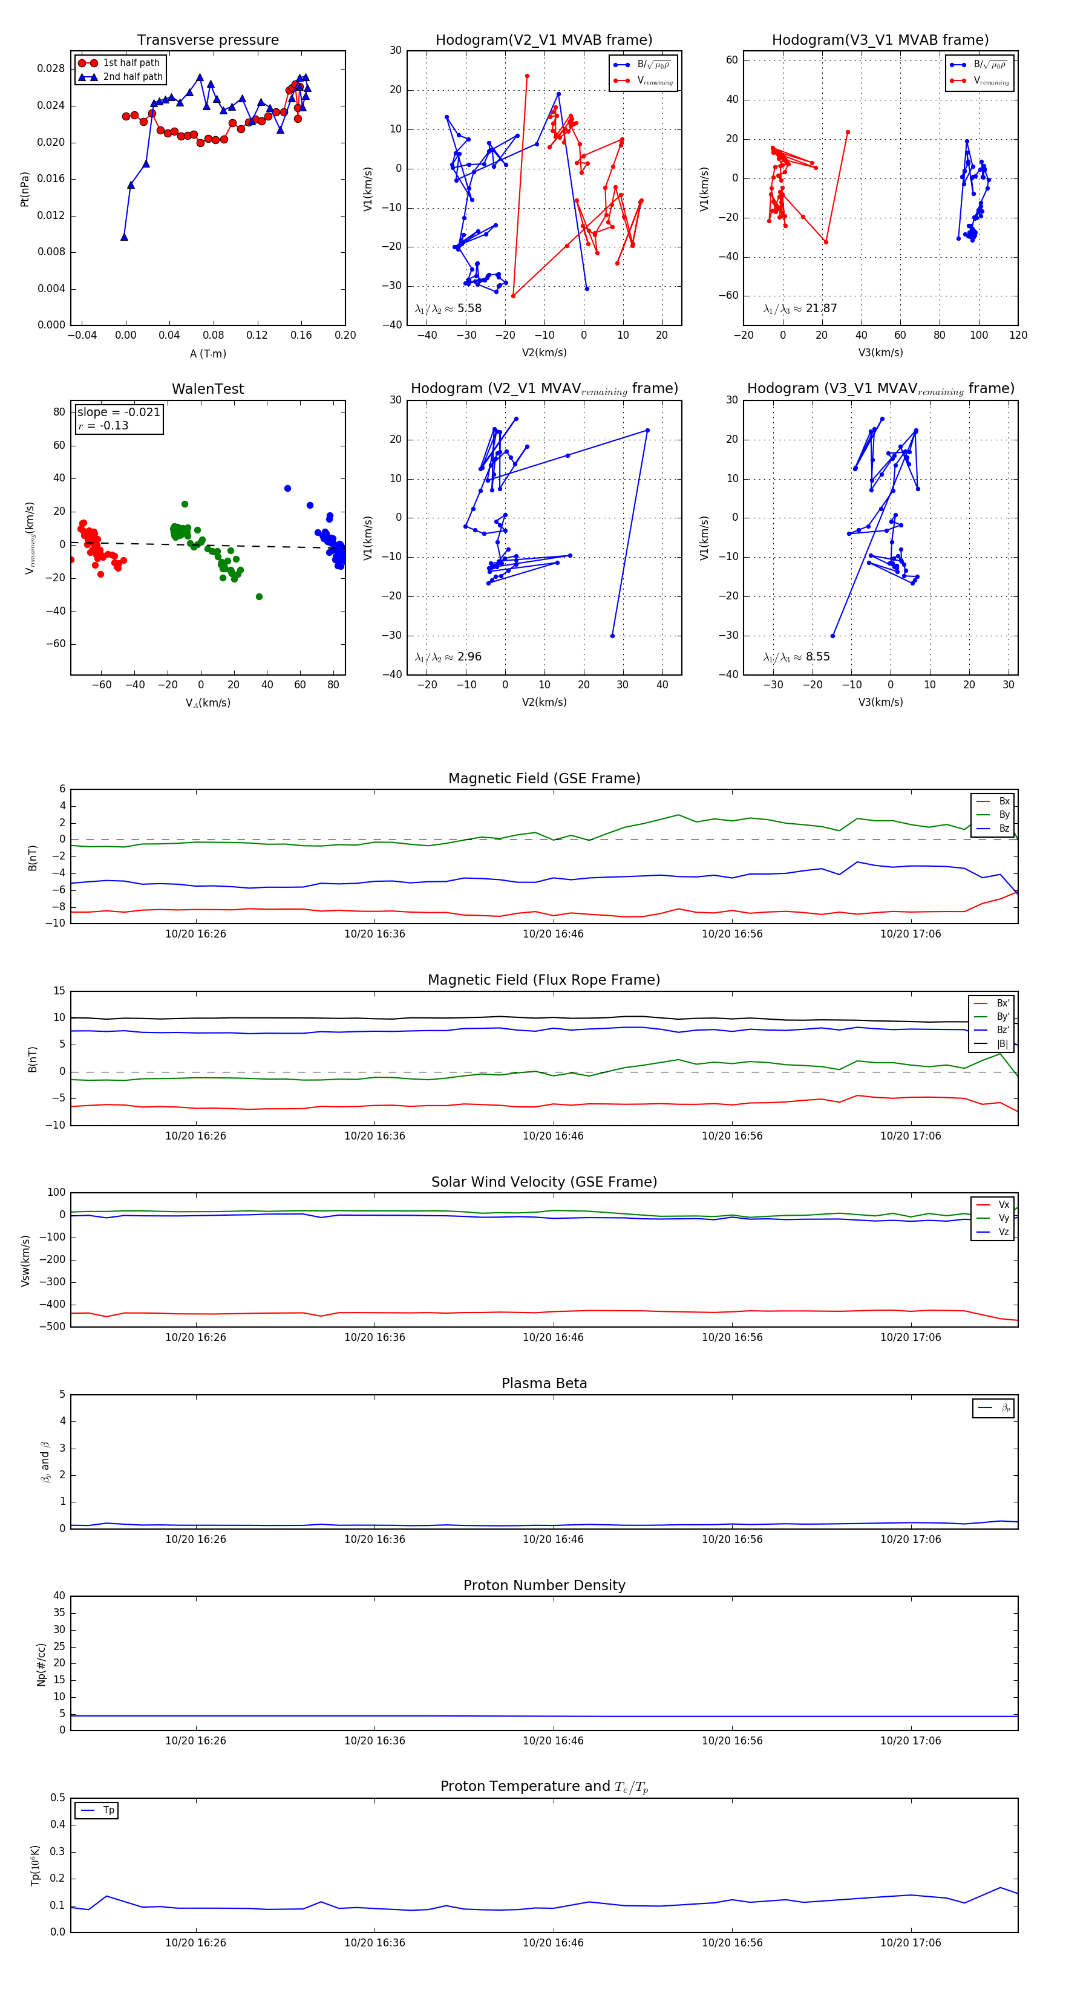Click the 'Transverse pressure' plot title
The image size is (1089, 1996).
pos(208,41)
